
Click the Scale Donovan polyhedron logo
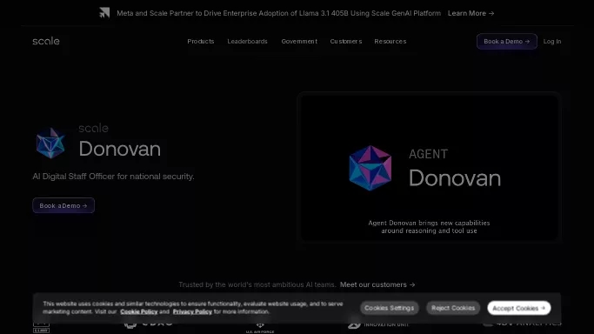[x=50, y=144]
